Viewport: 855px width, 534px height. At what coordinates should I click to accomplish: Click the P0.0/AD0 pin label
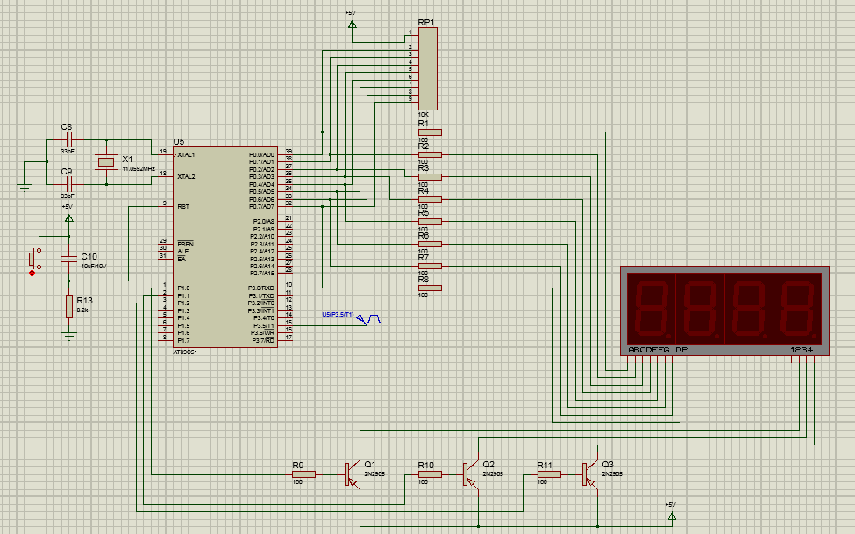[261, 155]
